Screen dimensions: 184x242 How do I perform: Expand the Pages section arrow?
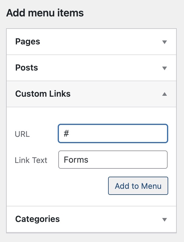[x=165, y=42]
